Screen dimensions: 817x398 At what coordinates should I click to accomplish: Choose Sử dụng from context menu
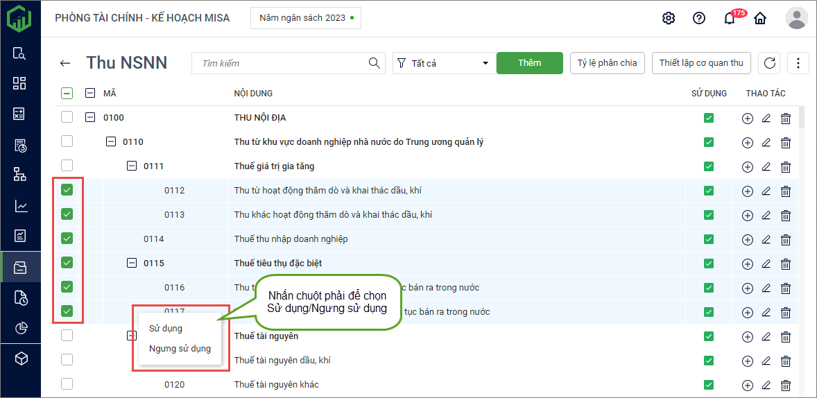click(x=166, y=328)
